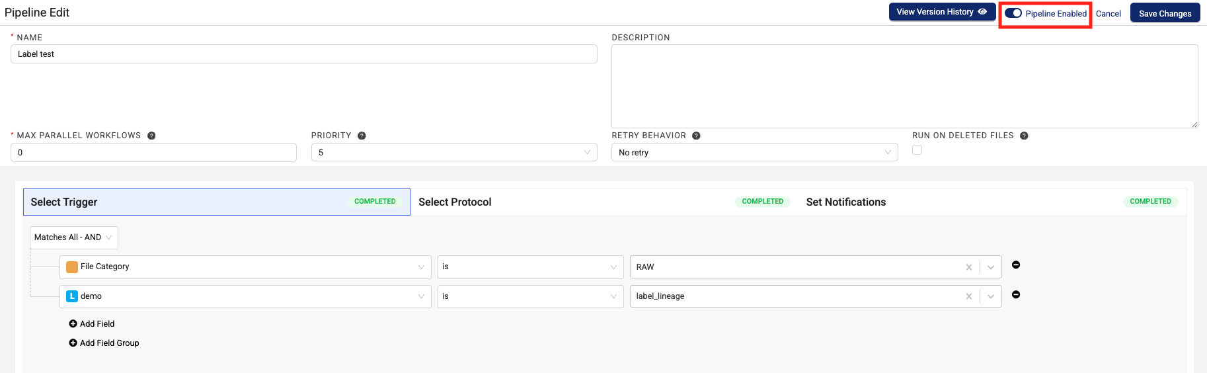Open the Retry Behavior dropdown

[x=754, y=152]
